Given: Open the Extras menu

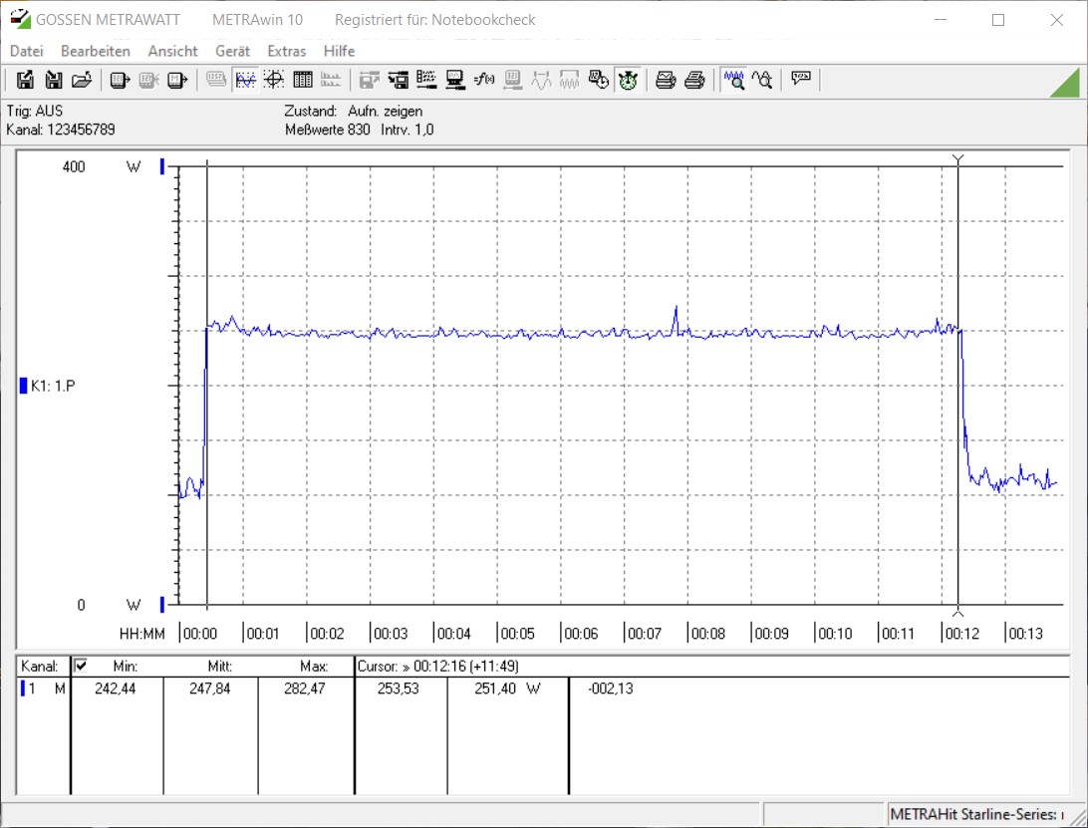Looking at the screenshot, I should 287,51.
